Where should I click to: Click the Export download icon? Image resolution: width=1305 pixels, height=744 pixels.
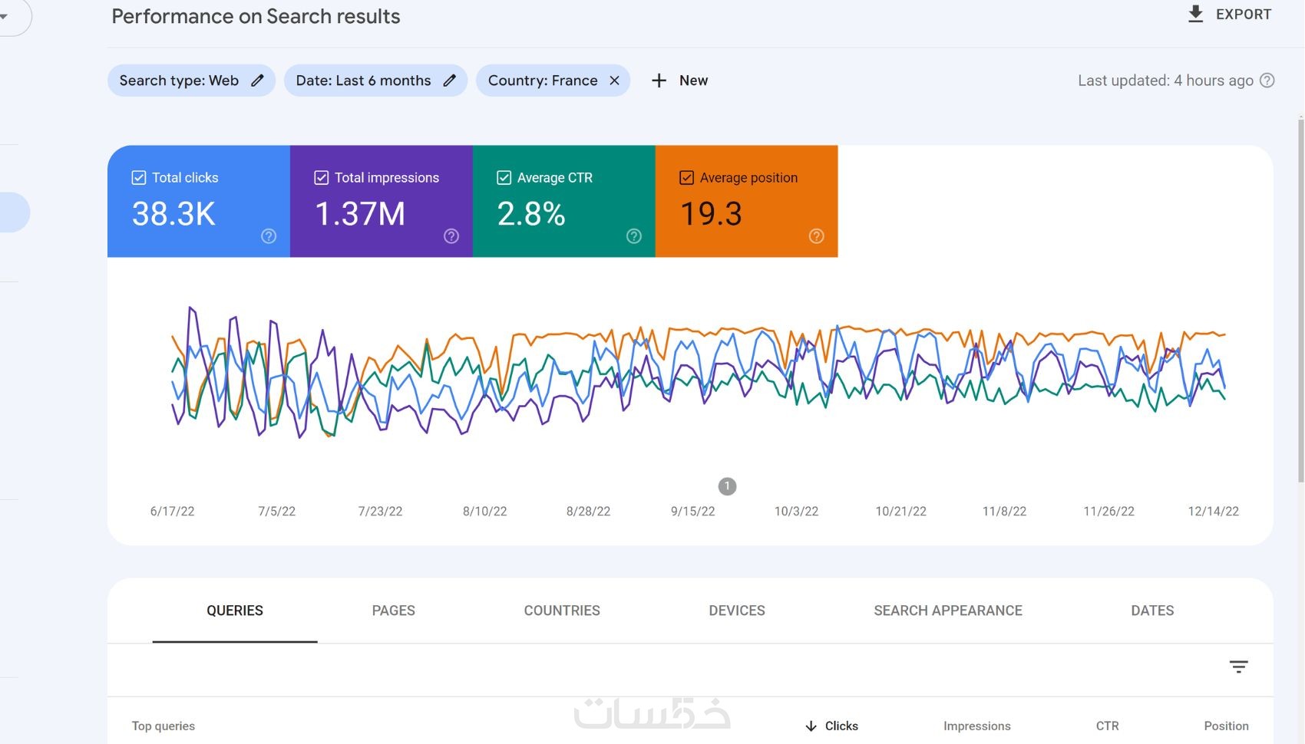coord(1195,15)
